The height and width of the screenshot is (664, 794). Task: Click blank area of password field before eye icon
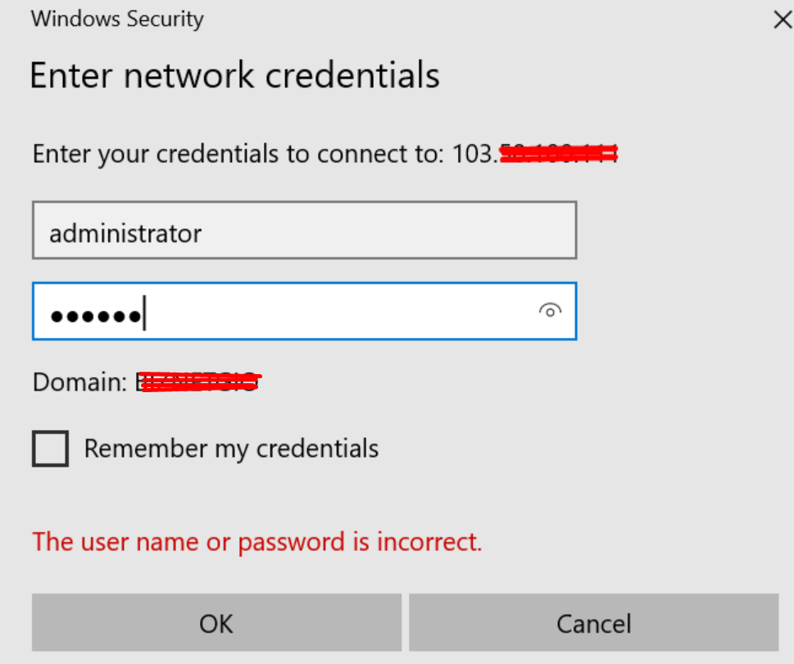pyautogui.click(x=344, y=311)
